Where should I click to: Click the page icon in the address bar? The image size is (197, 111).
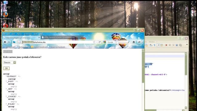click(x=20, y=42)
